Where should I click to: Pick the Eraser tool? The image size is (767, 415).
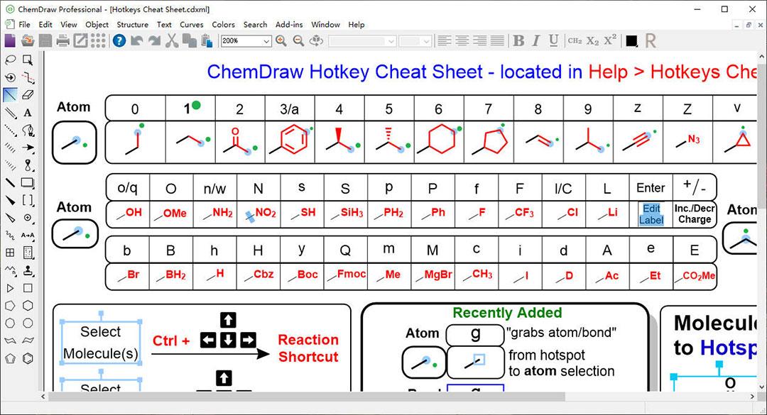point(28,95)
